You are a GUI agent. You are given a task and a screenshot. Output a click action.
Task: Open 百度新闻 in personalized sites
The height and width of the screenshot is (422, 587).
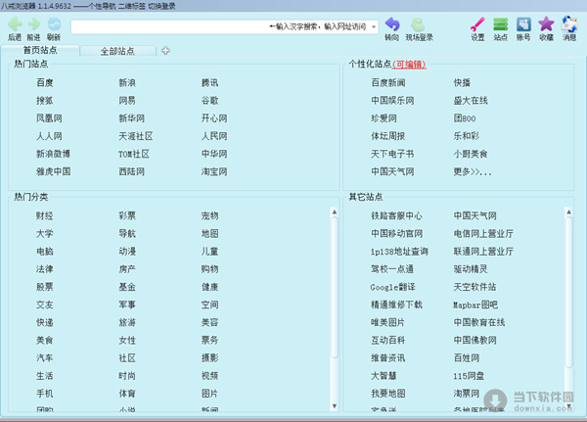(x=388, y=83)
